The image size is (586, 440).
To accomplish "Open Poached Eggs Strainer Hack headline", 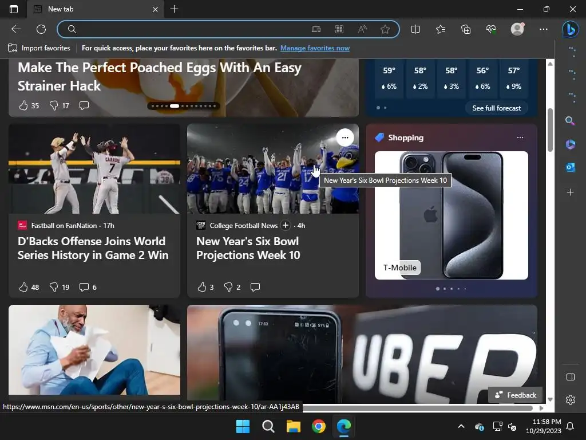I will [160, 77].
